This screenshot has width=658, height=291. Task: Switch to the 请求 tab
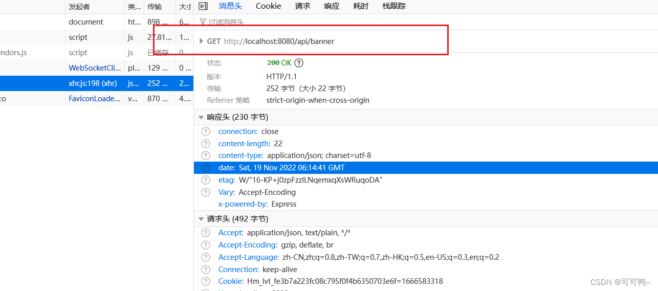click(x=302, y=6)
